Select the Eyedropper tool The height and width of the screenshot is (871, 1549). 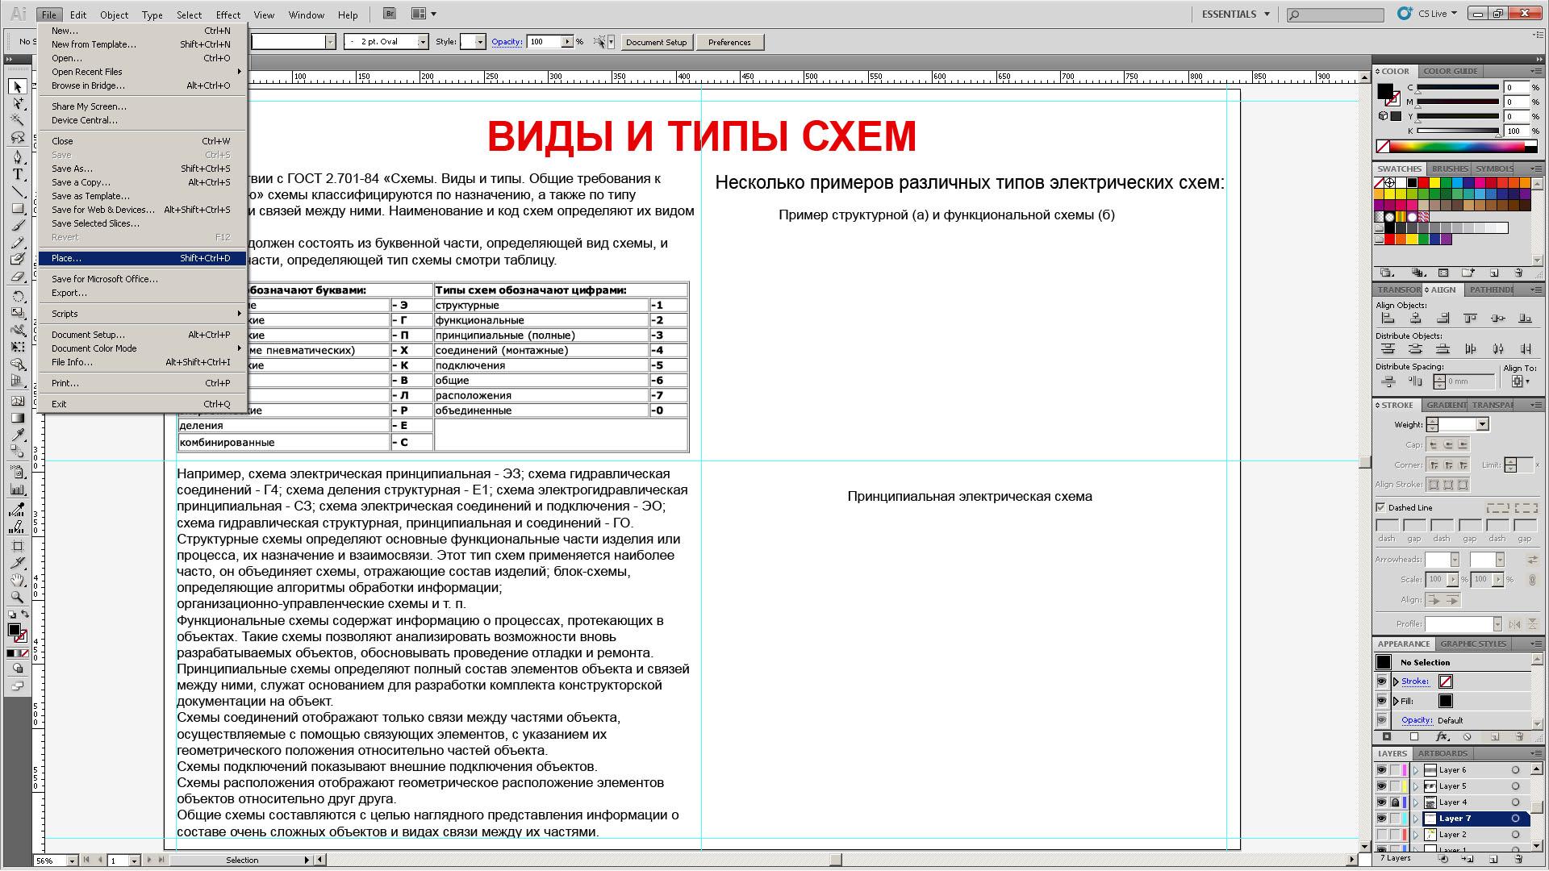tap(18, 435)
